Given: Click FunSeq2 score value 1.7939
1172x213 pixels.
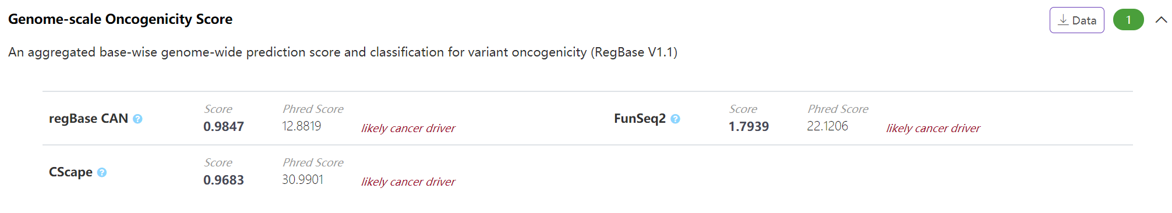Looking at the screenshot, I should point(749,126).
